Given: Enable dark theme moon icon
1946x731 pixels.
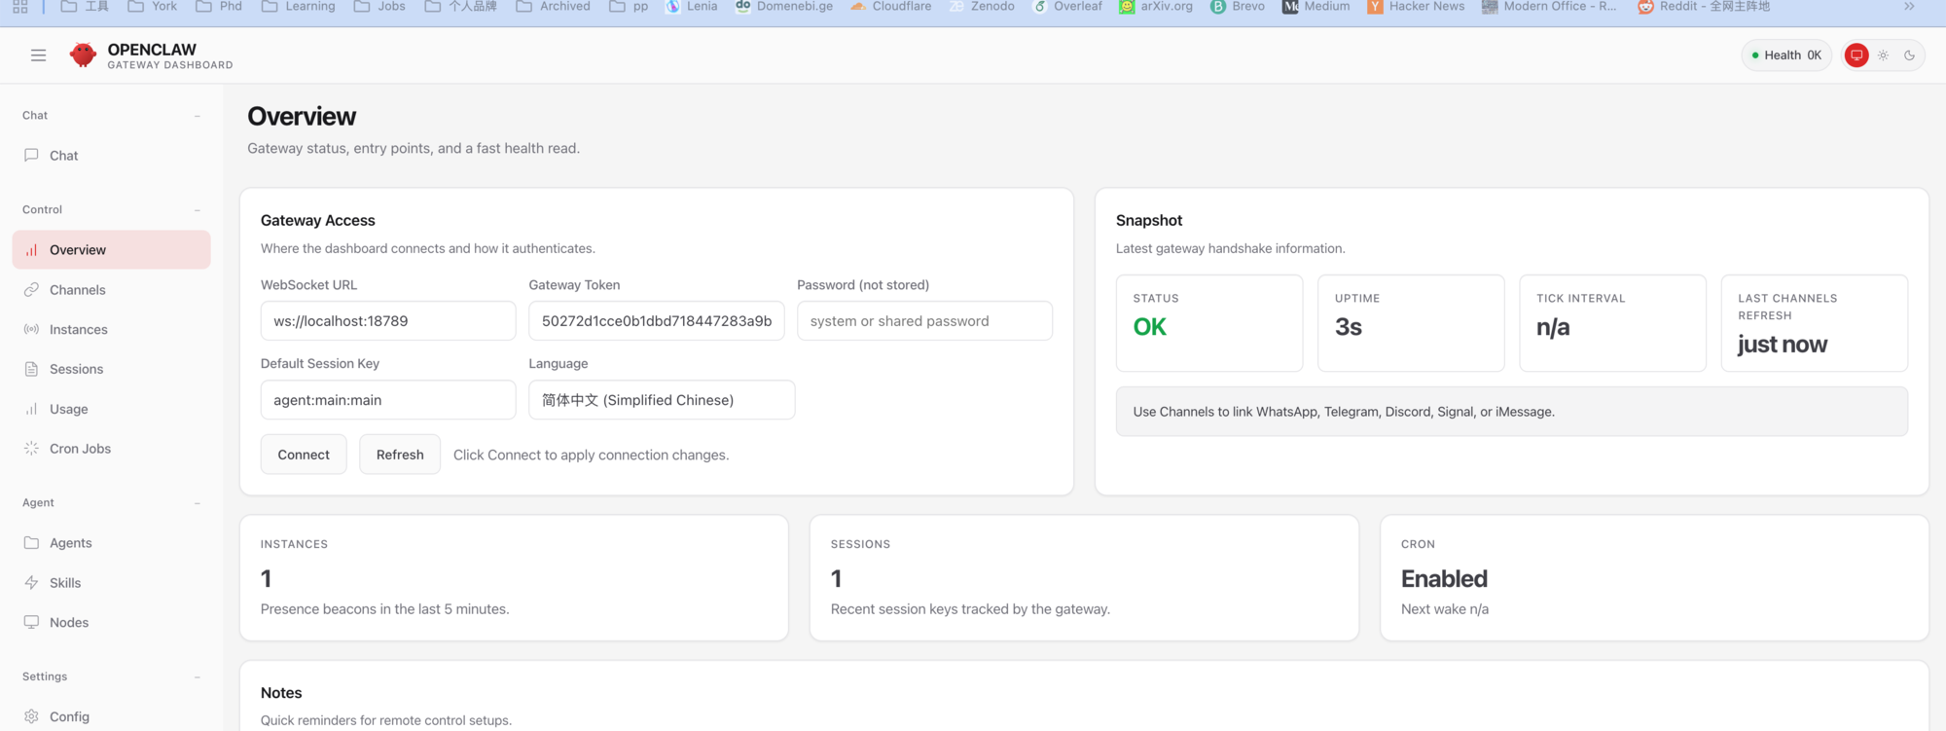Looking at the screenshot, I should [1909, 55].
